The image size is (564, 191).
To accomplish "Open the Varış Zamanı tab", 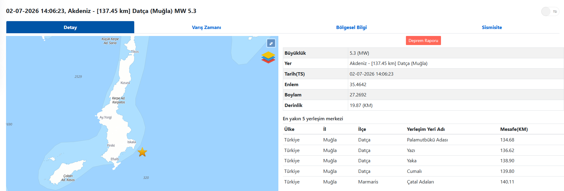I will [206, 27].
